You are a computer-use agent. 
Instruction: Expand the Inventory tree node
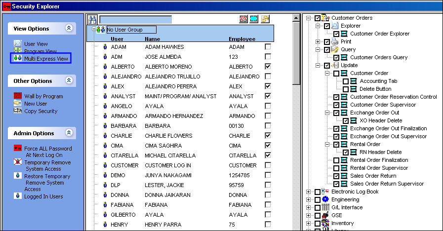309,224
